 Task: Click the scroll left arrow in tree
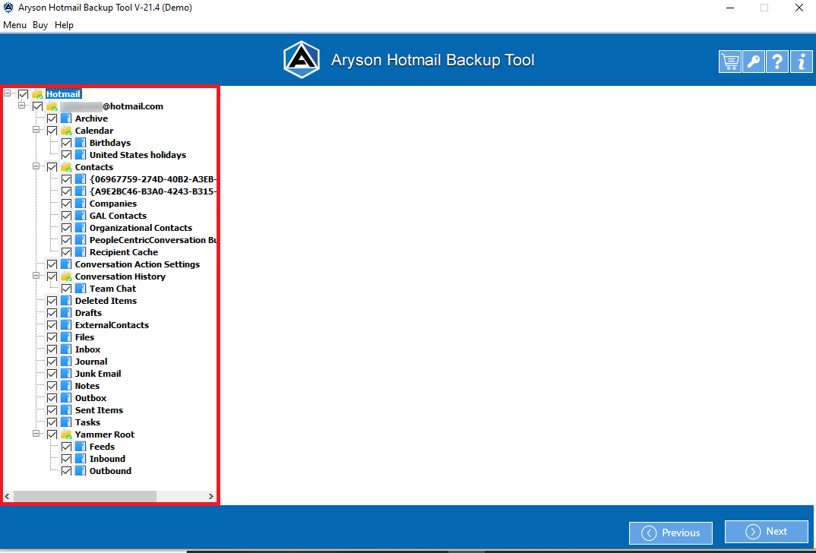click(8, 496)
